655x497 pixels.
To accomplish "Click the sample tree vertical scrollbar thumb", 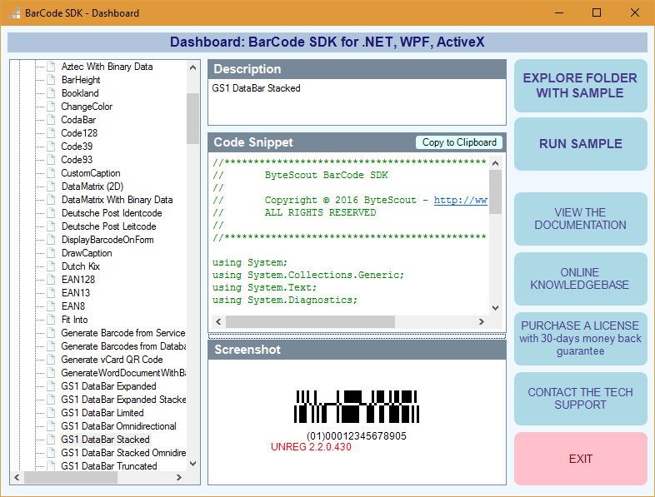I will (x=192, y=118).
